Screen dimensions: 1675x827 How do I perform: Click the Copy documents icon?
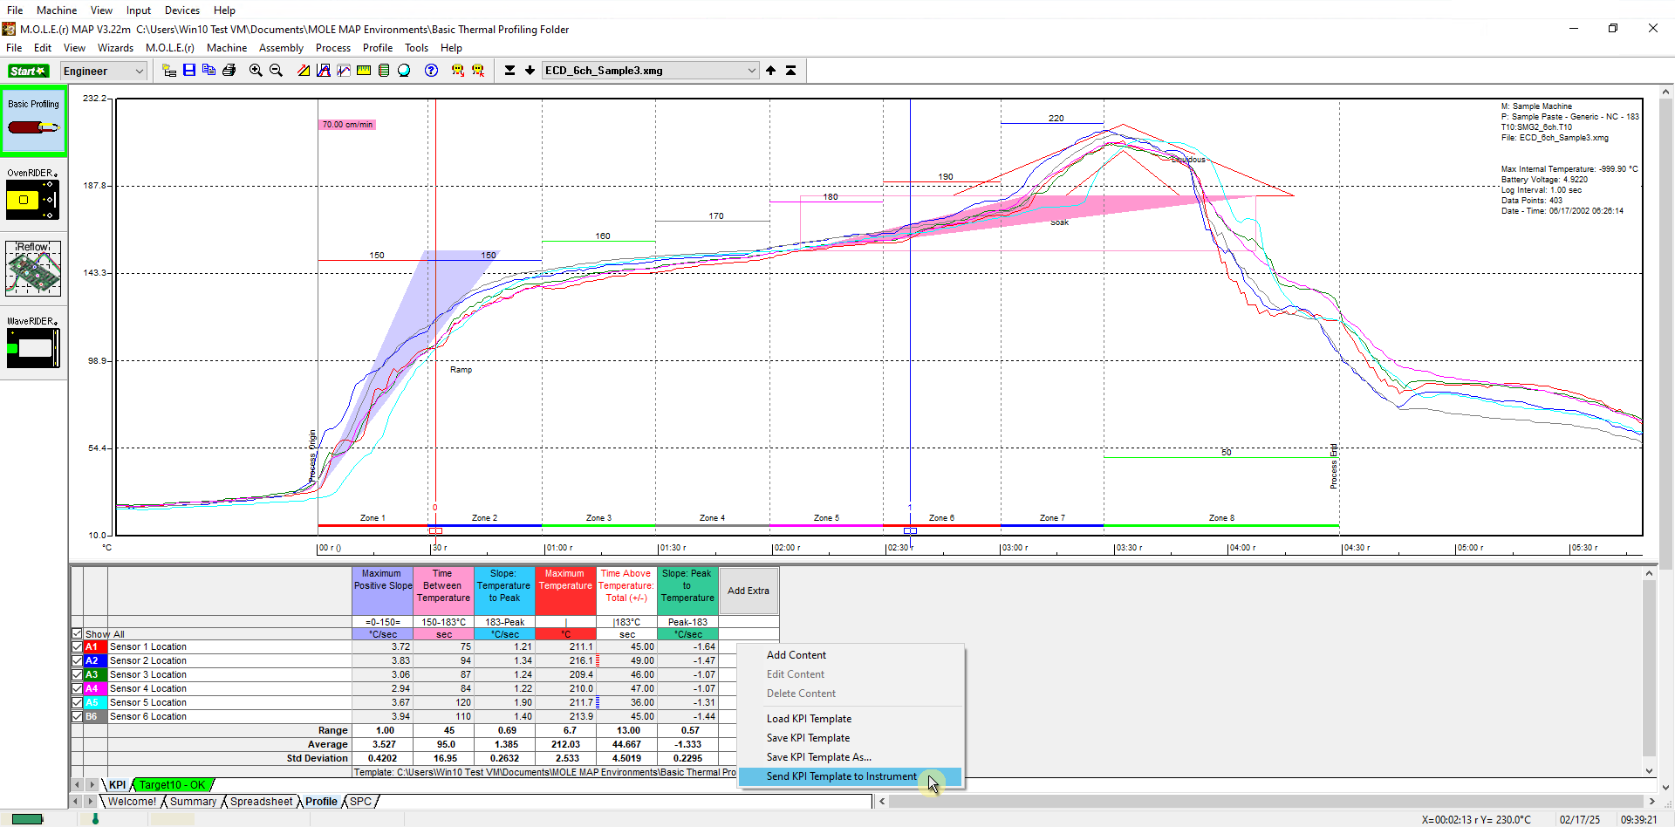(209, 71)
